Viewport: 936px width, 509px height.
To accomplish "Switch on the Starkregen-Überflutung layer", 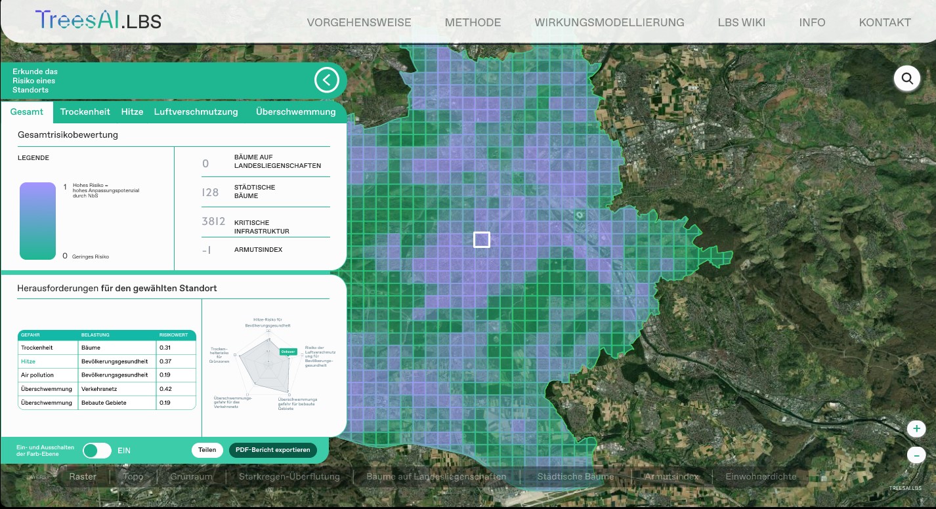I will pos(289,477).
